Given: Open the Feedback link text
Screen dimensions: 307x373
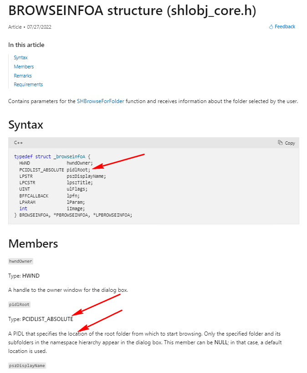Looking at the screenshot, I should coord(285,27).
